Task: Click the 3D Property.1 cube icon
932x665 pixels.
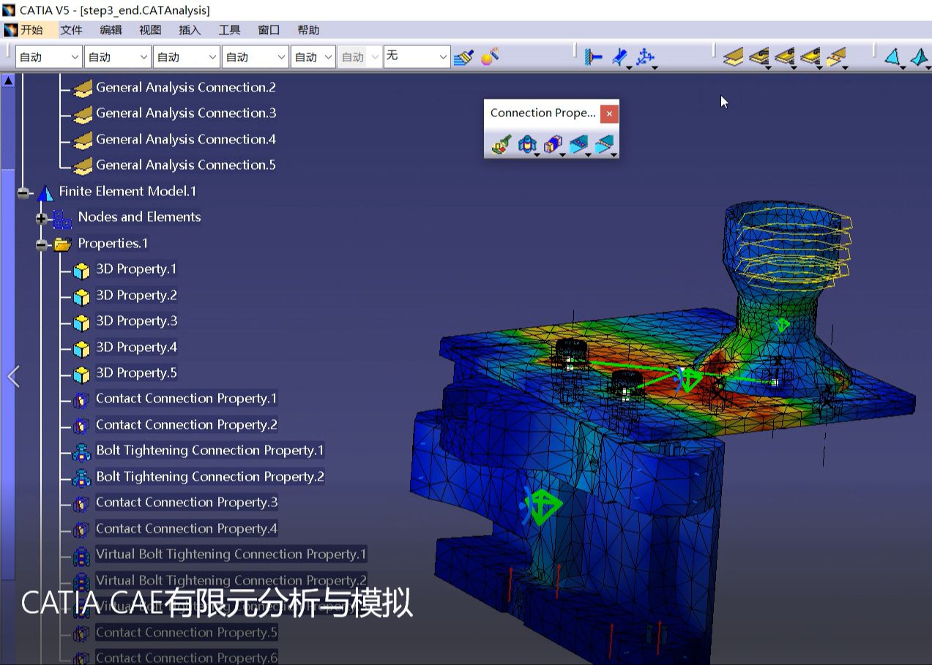Action: coord(82,271)
